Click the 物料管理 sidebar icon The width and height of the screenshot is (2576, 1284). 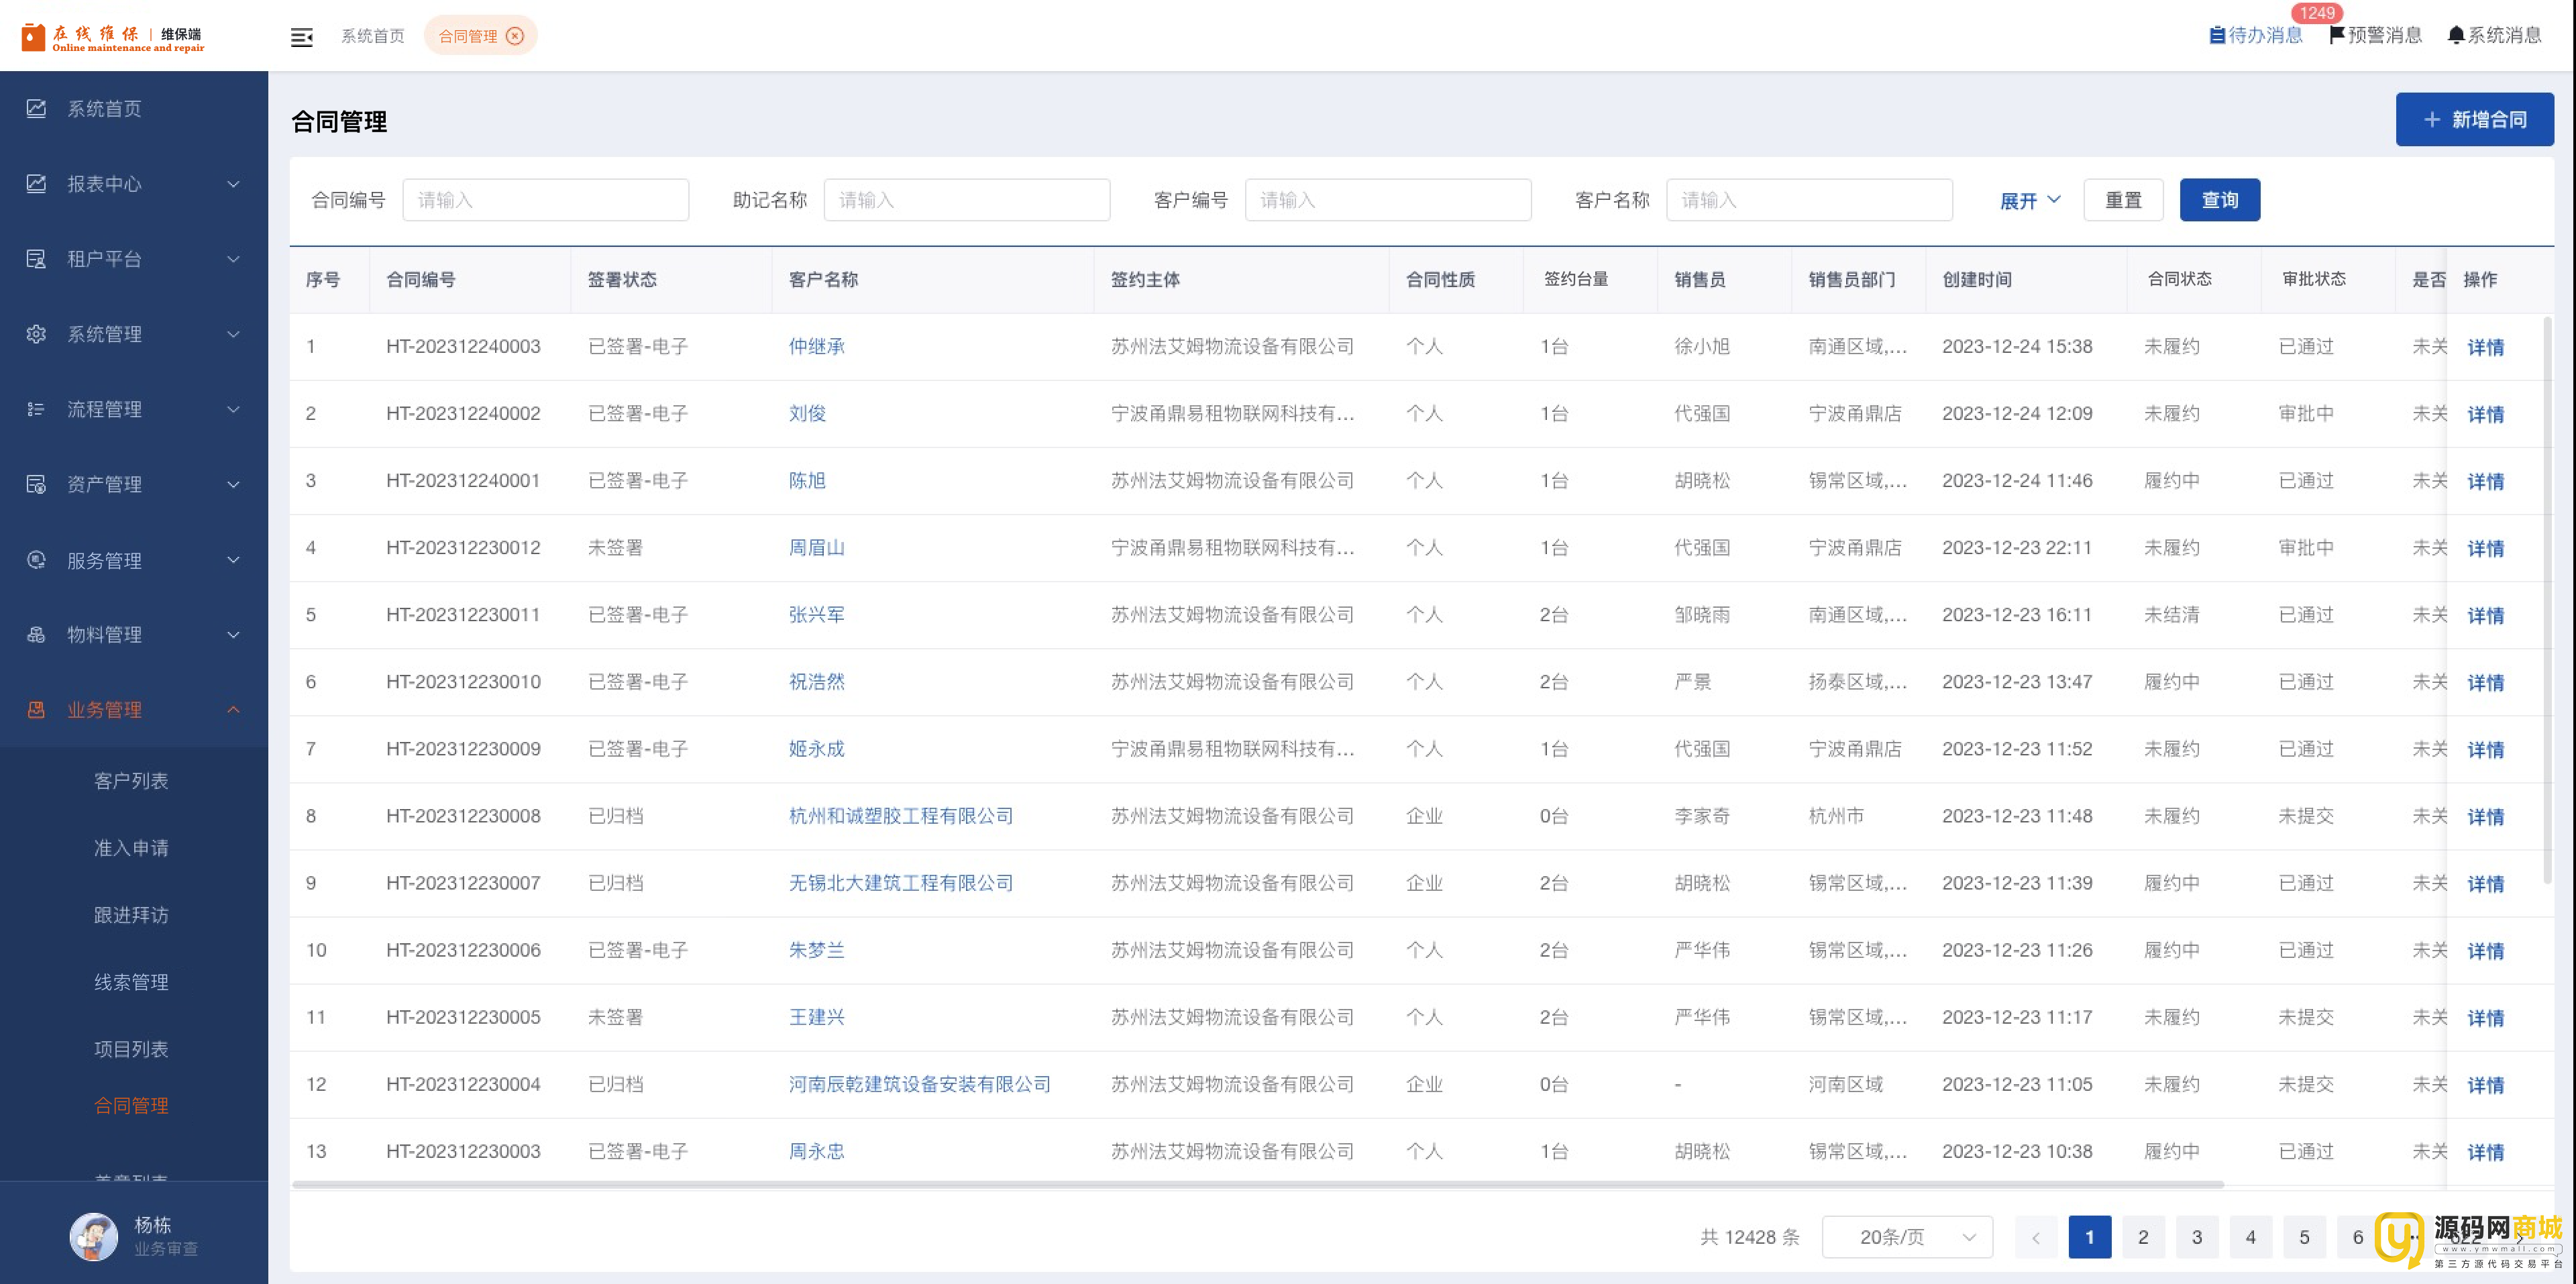[36, 634]
